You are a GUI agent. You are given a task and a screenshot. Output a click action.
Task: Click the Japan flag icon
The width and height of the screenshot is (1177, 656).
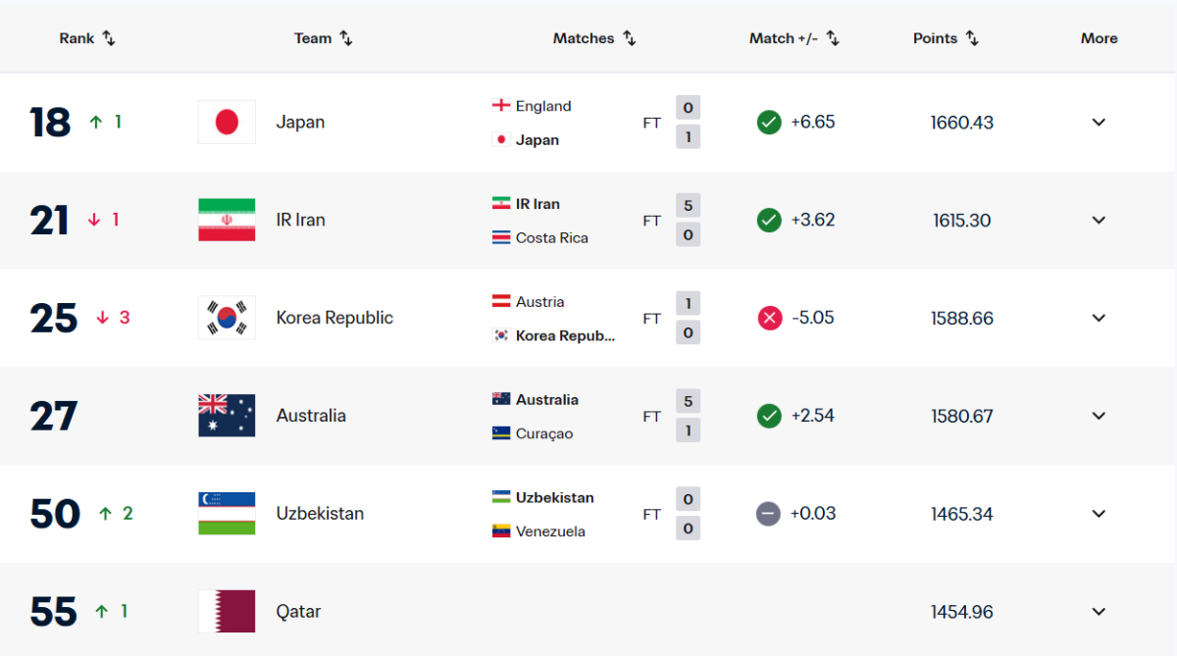coord(227,122)
